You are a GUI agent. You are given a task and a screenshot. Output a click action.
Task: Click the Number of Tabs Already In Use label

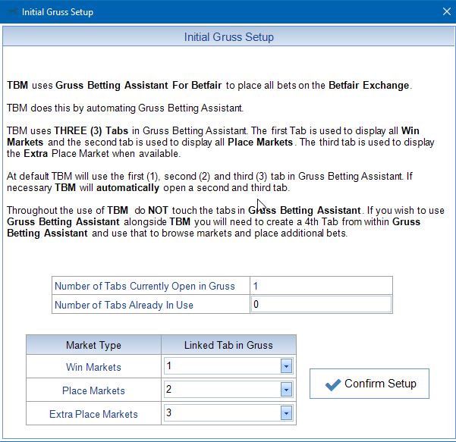[x=124, y=305]
